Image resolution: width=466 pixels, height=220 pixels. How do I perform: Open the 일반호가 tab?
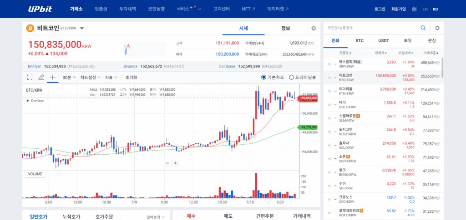[38, 216]
